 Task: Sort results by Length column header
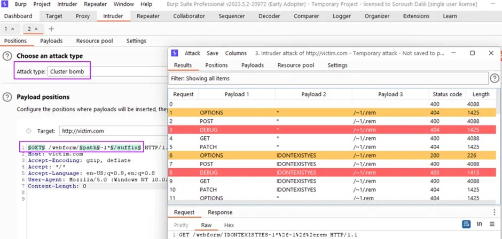pos(481,94)
